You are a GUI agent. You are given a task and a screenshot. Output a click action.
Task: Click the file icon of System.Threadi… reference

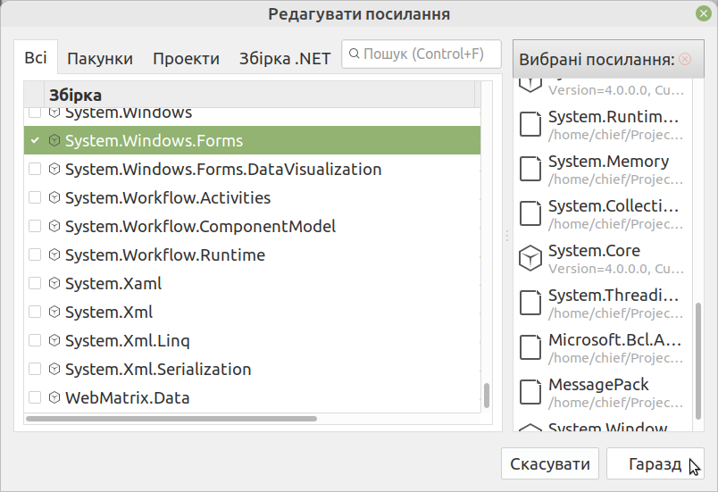(x=530, y=303)
